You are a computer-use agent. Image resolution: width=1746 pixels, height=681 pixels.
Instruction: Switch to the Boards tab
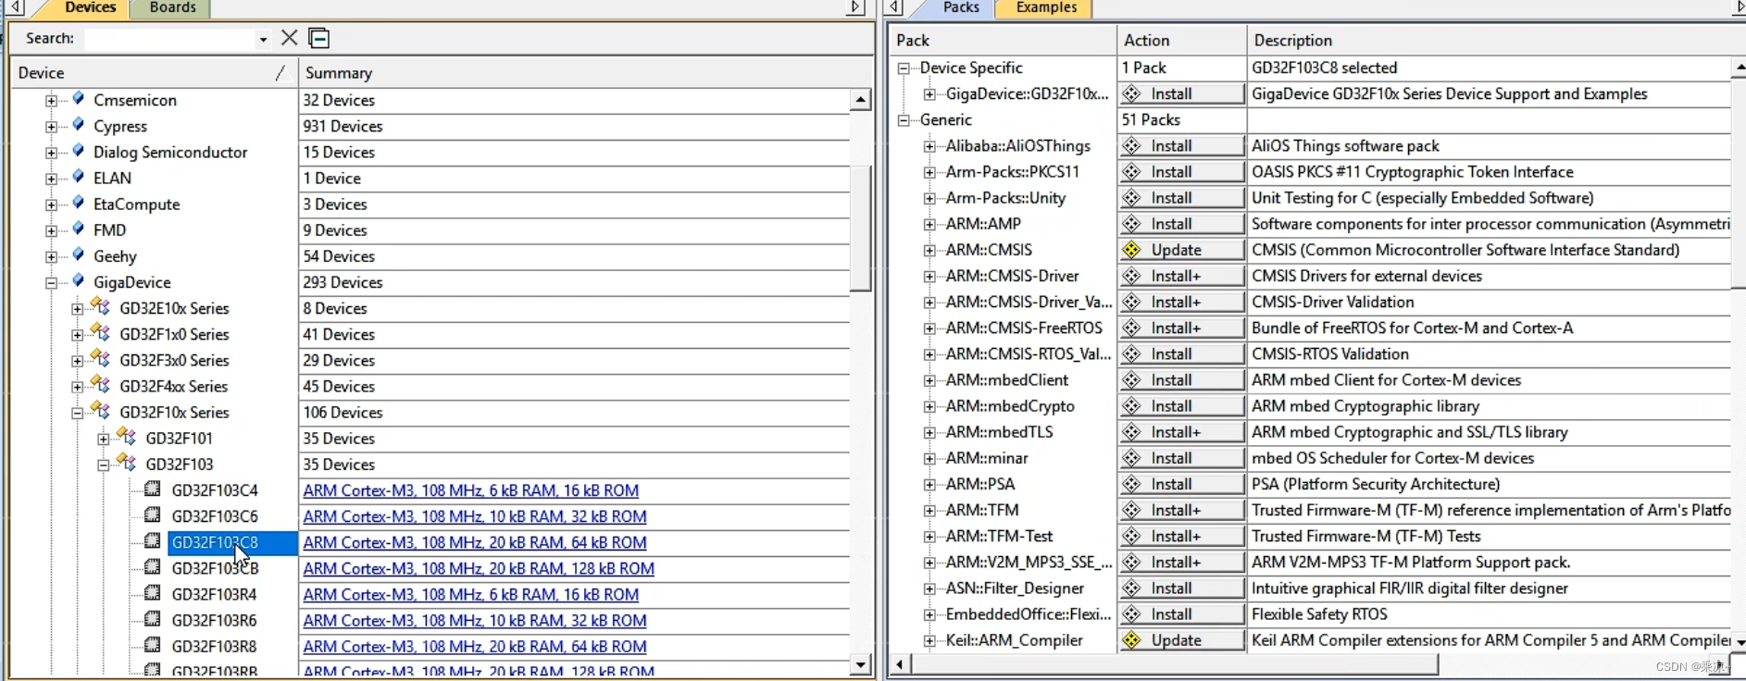pos(172,8)
